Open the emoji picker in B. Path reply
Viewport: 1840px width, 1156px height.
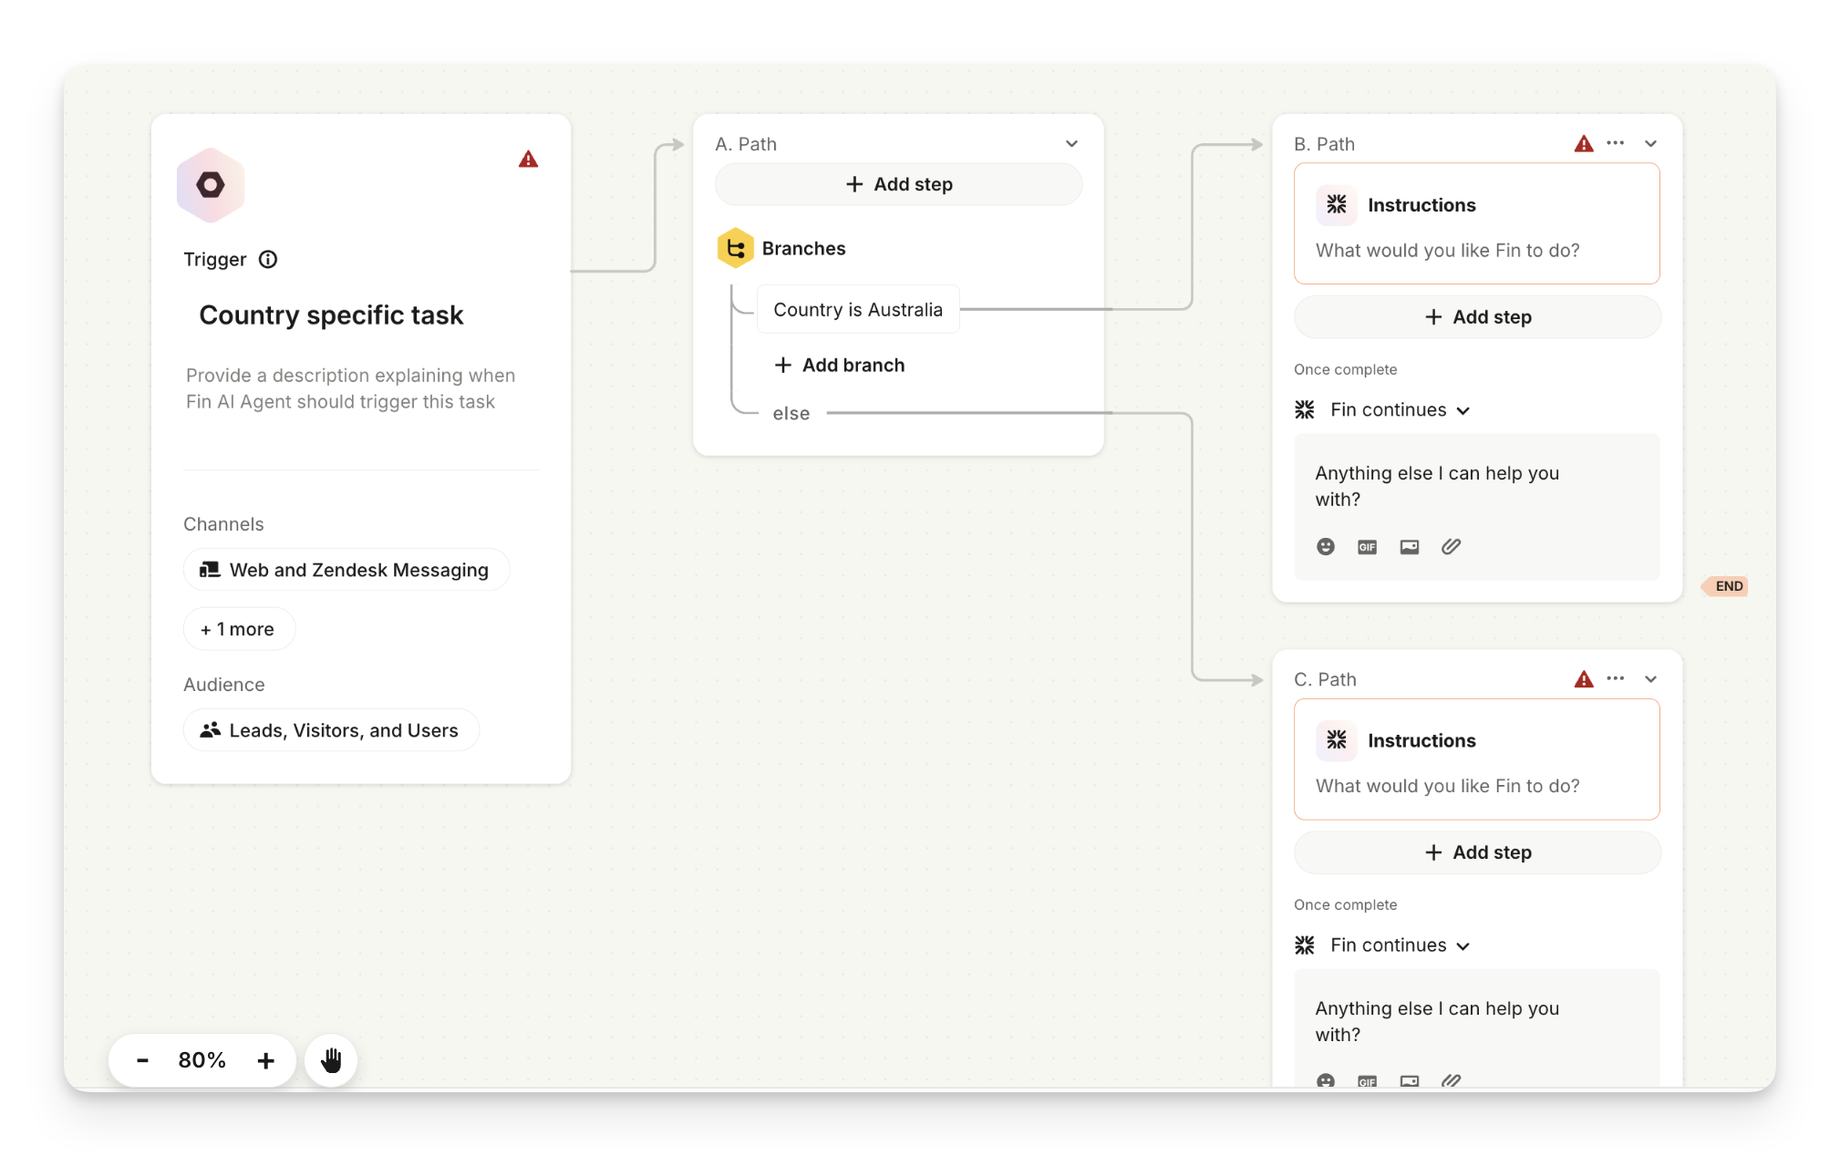tap(1326, 547)
